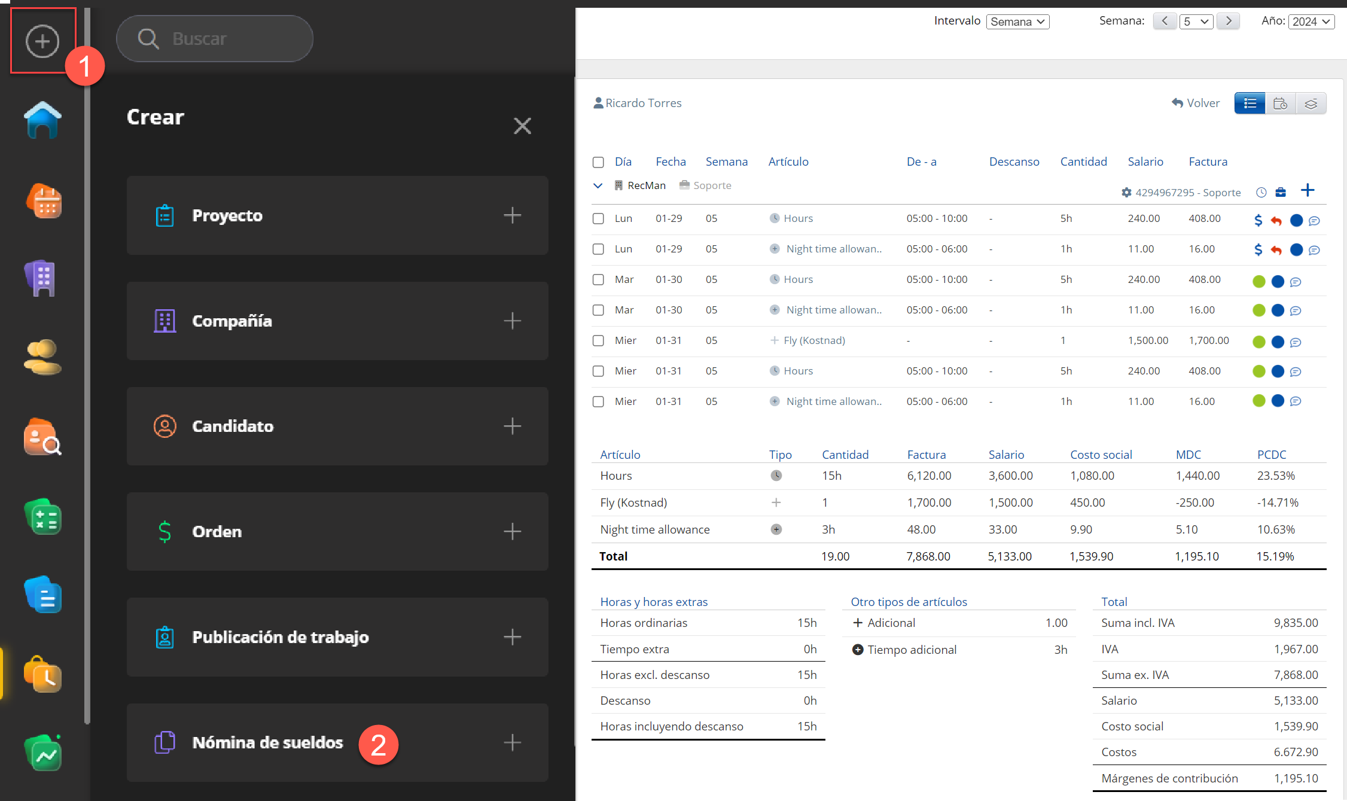Click the Volver link
The height and width of the screenshot is (801, 1347).
point(1196,103)
